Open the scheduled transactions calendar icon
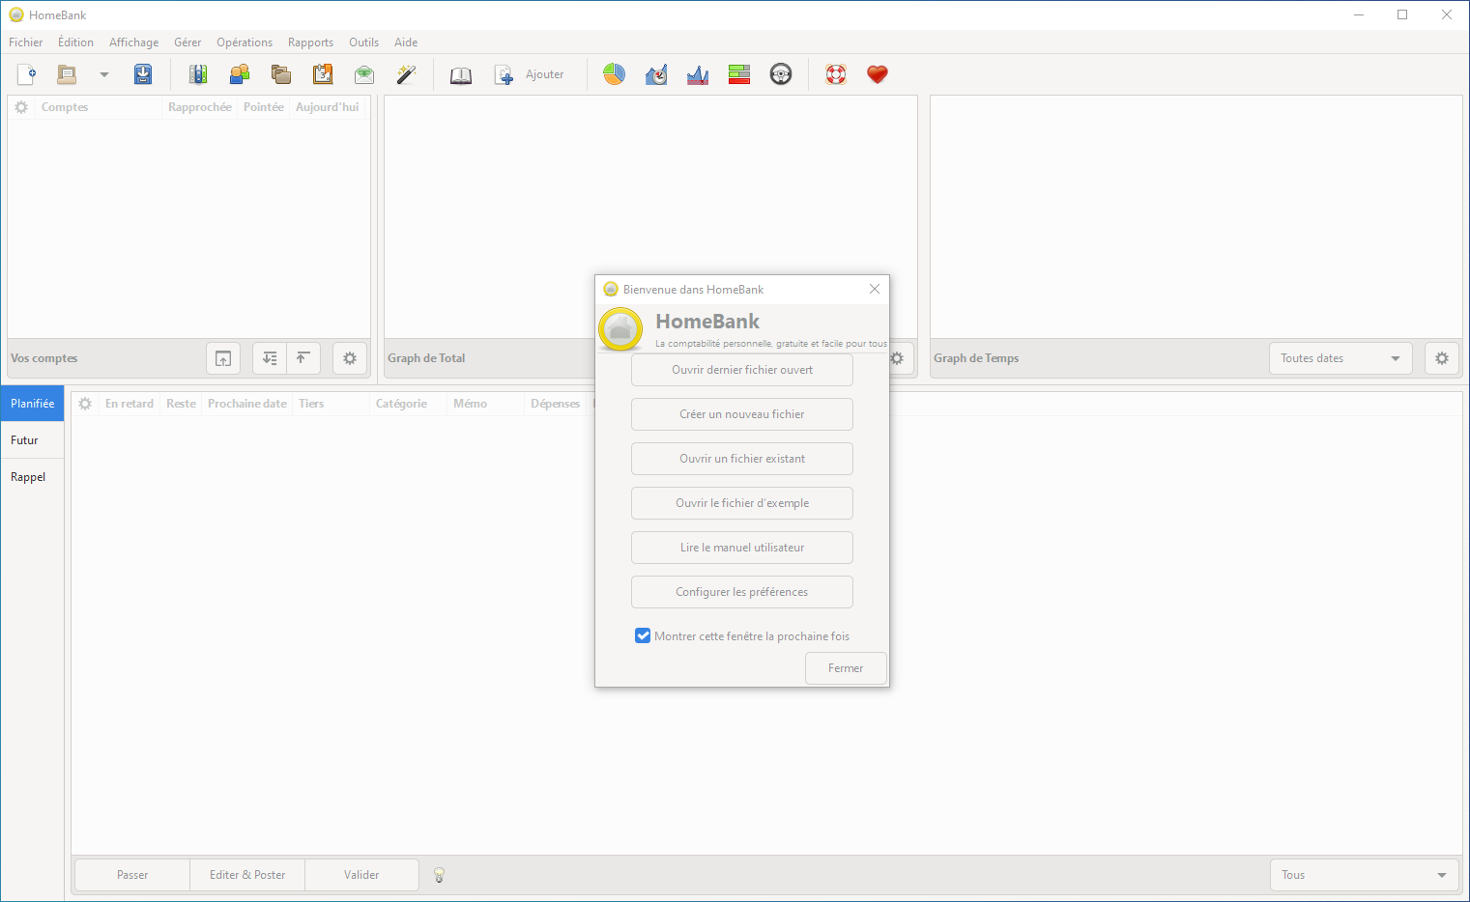The height and width of the screenshot is (902, 1470). pyautogui.click(x=323, y=74)
